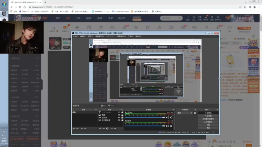This screenshot has height=147, width=262.
Task: Open source properties gear in Sources toolbar
Action: pyautogui.click(x=107, y=128)
